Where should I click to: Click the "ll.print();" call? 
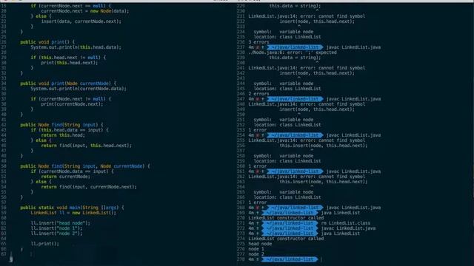44,244
